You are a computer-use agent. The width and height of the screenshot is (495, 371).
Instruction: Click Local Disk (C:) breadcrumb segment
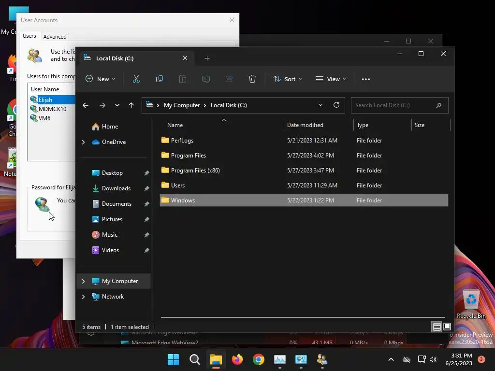click(x=229, y=105)
